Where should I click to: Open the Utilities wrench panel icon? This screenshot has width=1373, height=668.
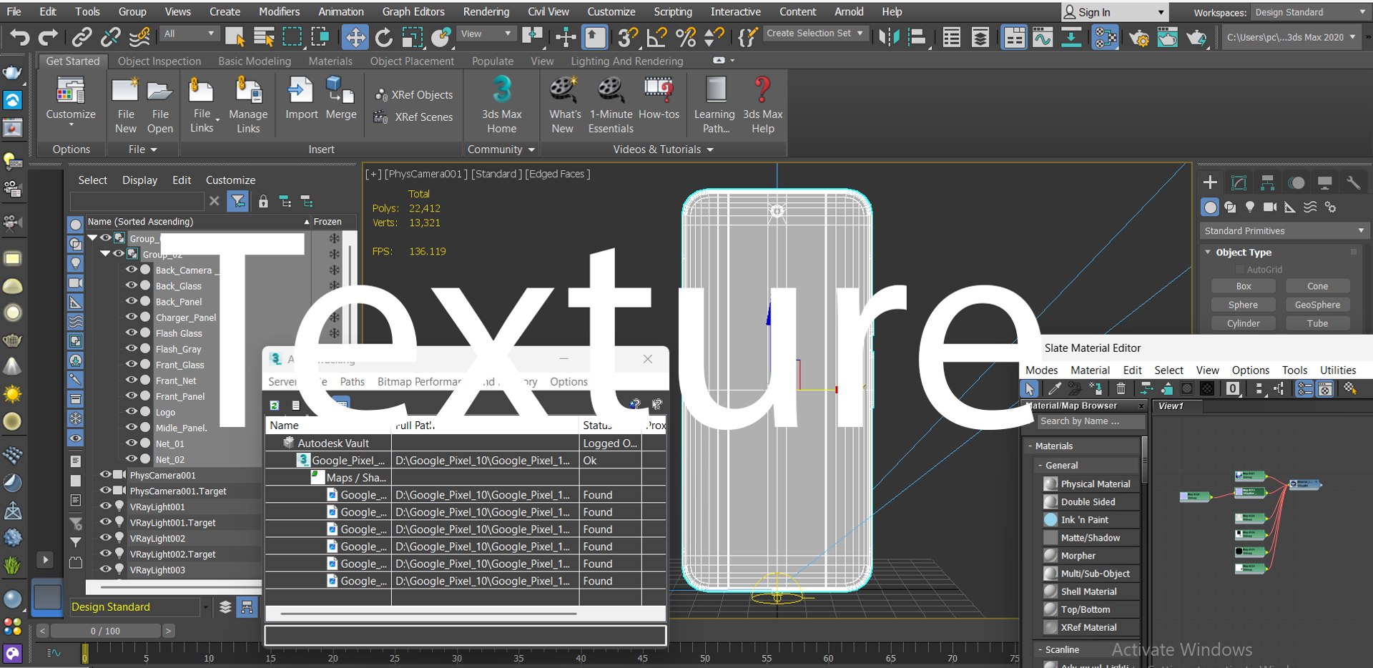1353,182
